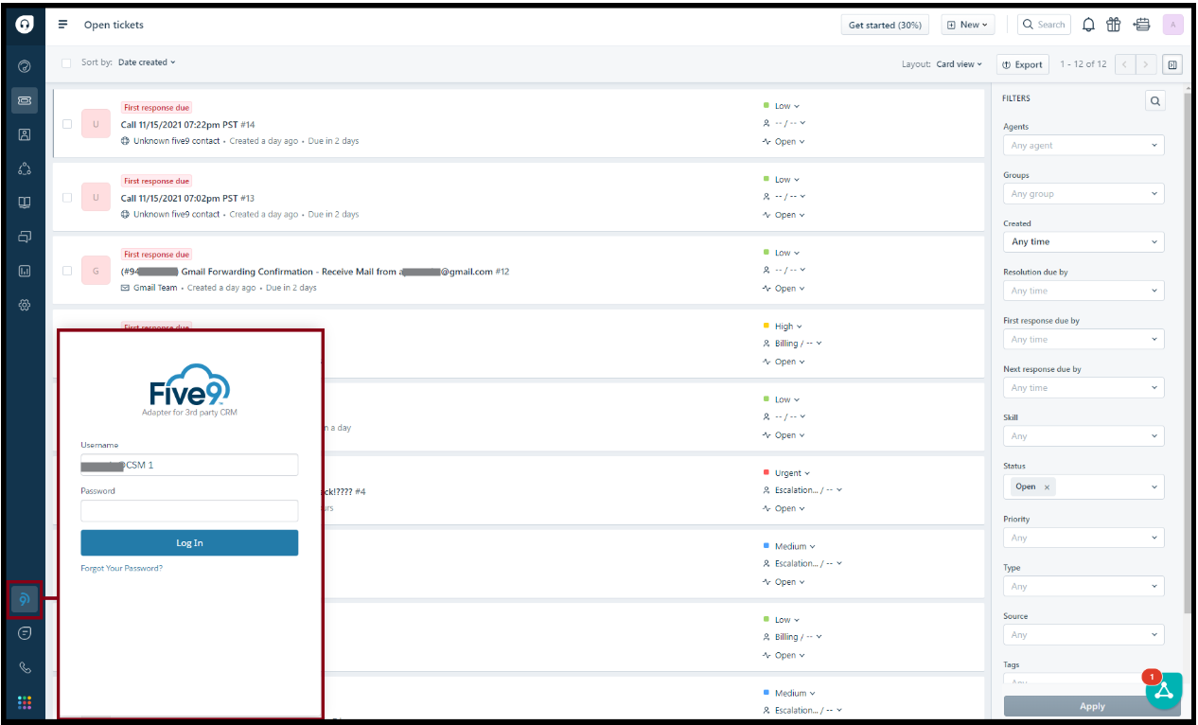This screenshot has height=725, width=1198.
Task: Click the Five9 Username field
Action: [189, 465]
